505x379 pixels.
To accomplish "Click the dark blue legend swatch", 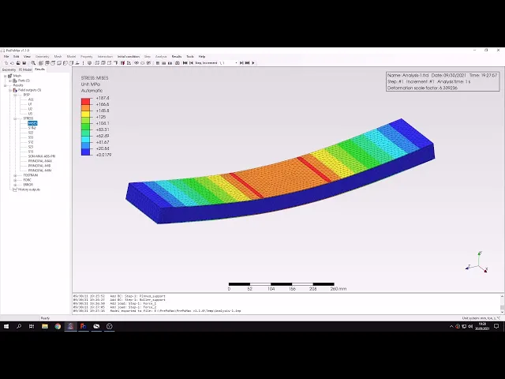I will click(x=86, y=152).
